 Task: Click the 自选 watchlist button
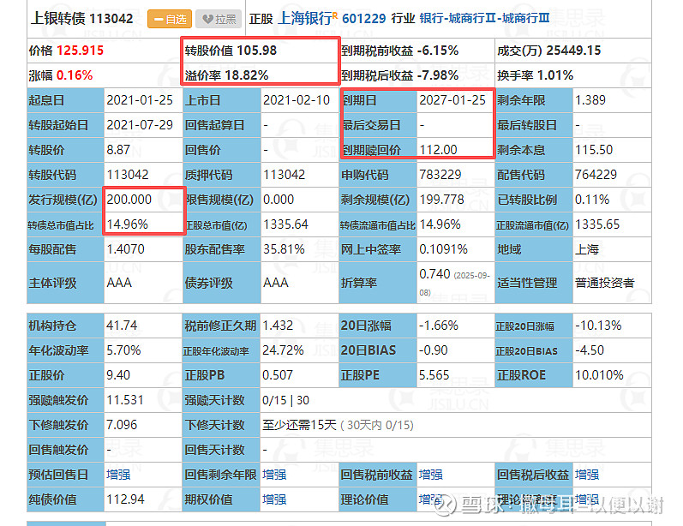(169, 18)
